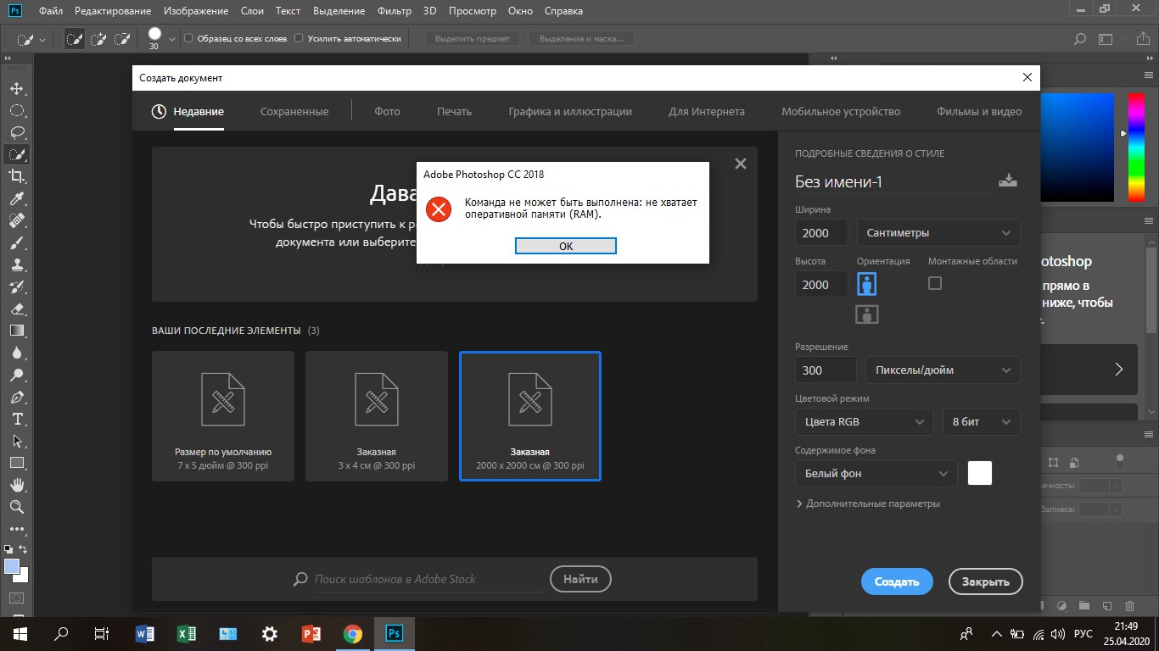Viewport: 1159px width, 651px height.
Task: Click the Delete layer trash icon
Action: click(1129, 606)
